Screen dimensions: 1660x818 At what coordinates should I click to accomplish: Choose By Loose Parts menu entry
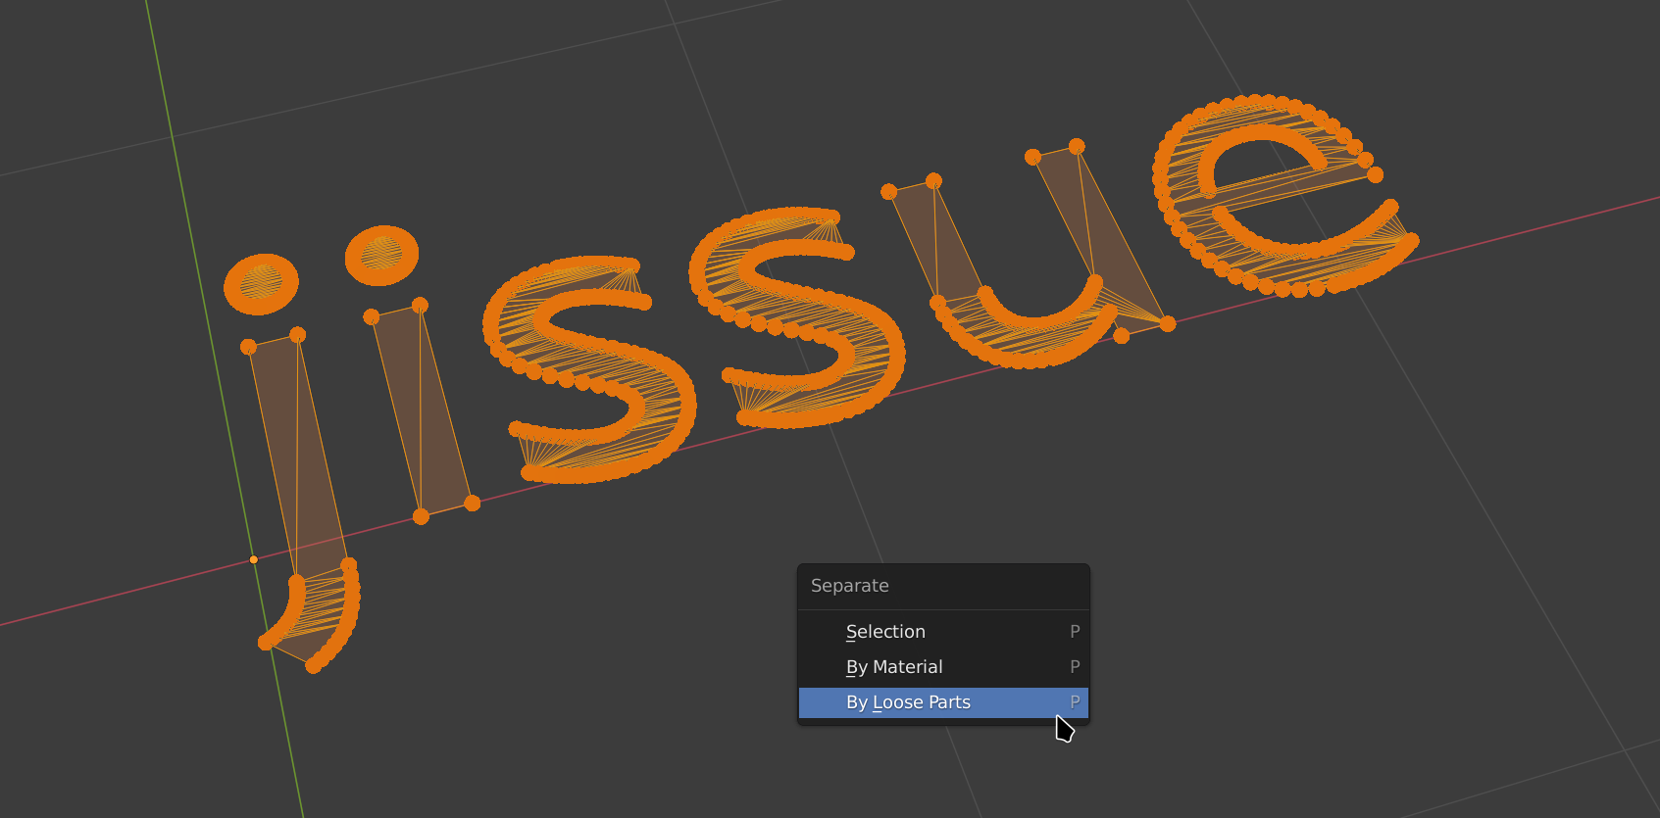pos(943,702)
